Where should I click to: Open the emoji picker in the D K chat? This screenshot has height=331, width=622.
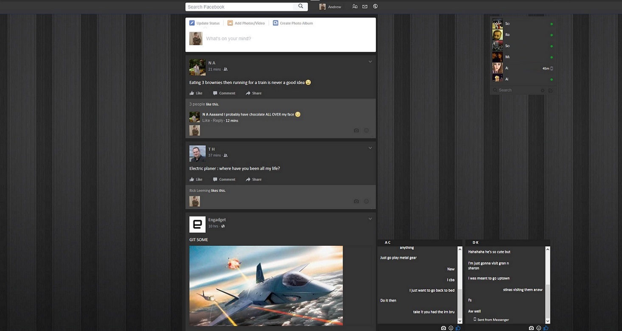538,328
